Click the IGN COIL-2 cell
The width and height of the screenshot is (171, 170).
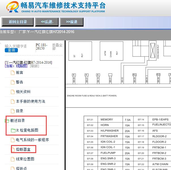pos(110,142)
